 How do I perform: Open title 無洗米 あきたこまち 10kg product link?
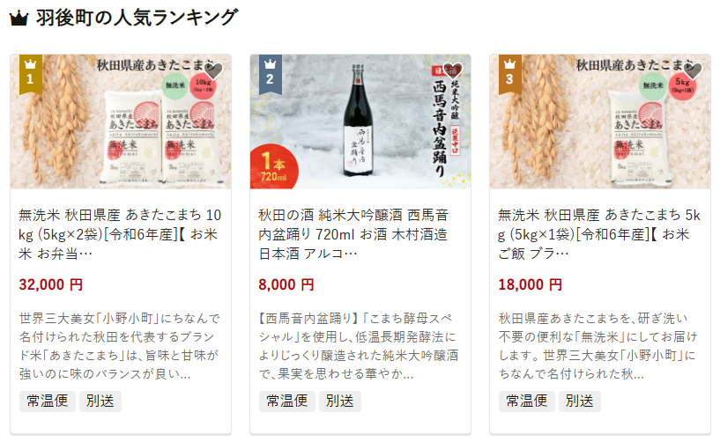(120, 234)
